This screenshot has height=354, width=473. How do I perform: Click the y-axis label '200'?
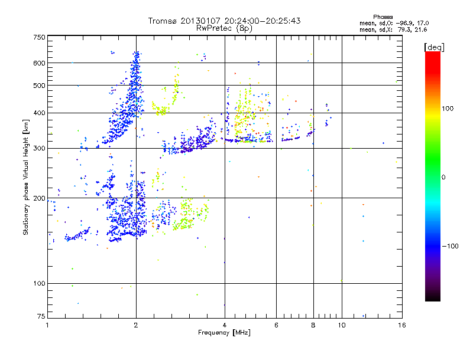[x=39, y=198]
